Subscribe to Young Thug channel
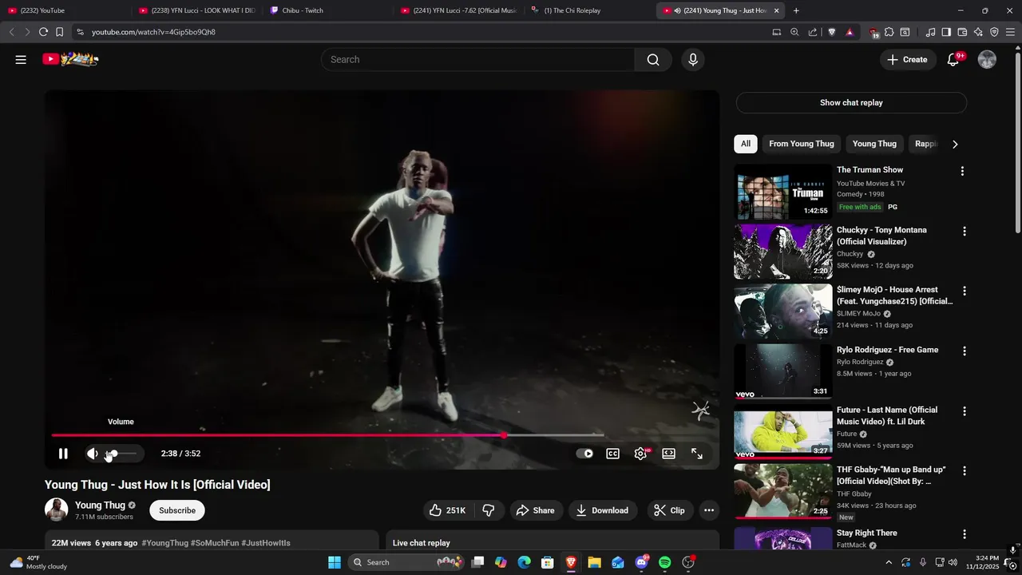 (x=177, y=510)
